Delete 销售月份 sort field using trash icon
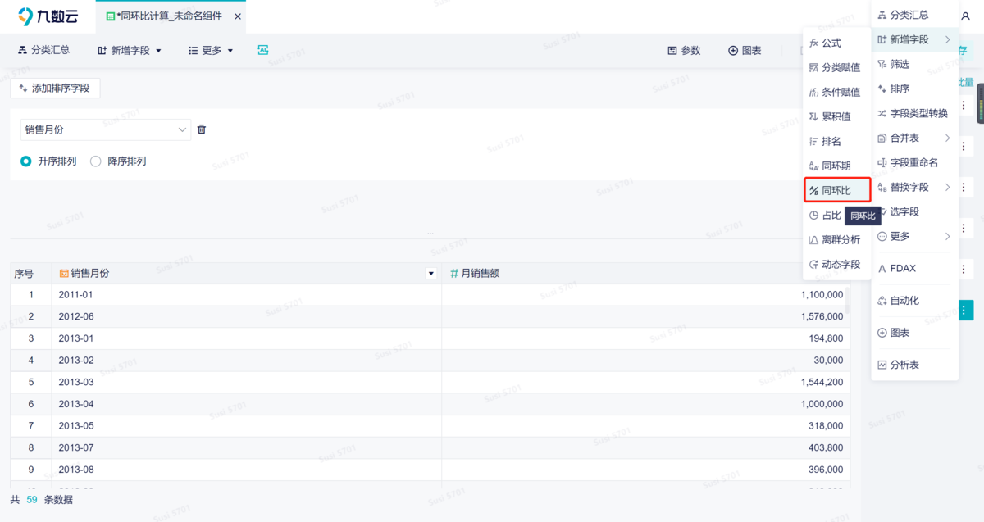The height and width of the screenshot is (522, 984). click(x=201, y=129)
